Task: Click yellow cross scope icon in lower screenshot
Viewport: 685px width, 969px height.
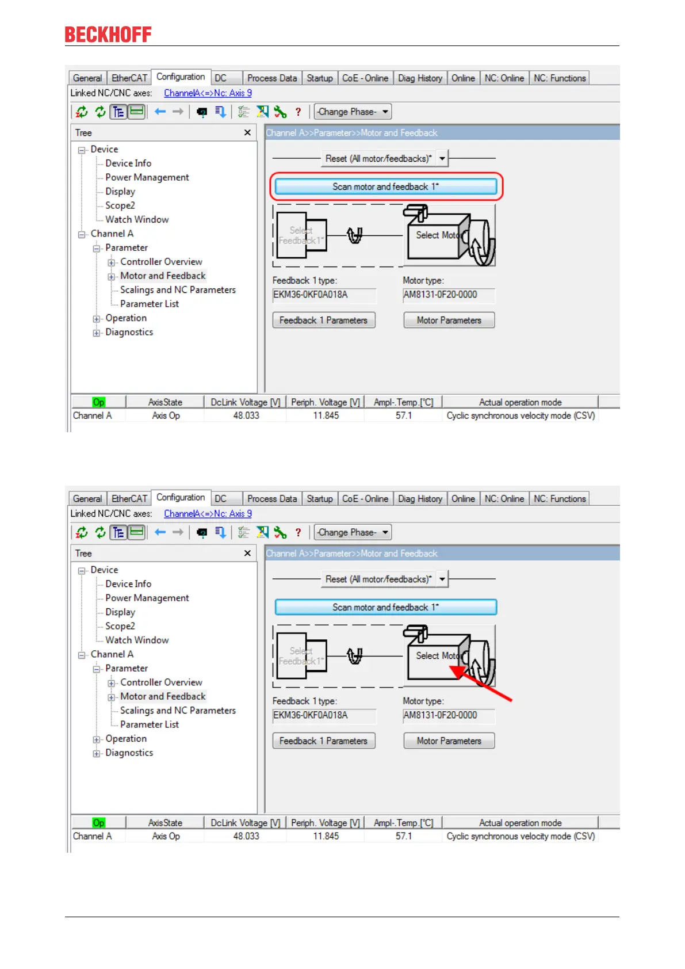Action: [x=262, y=532]
